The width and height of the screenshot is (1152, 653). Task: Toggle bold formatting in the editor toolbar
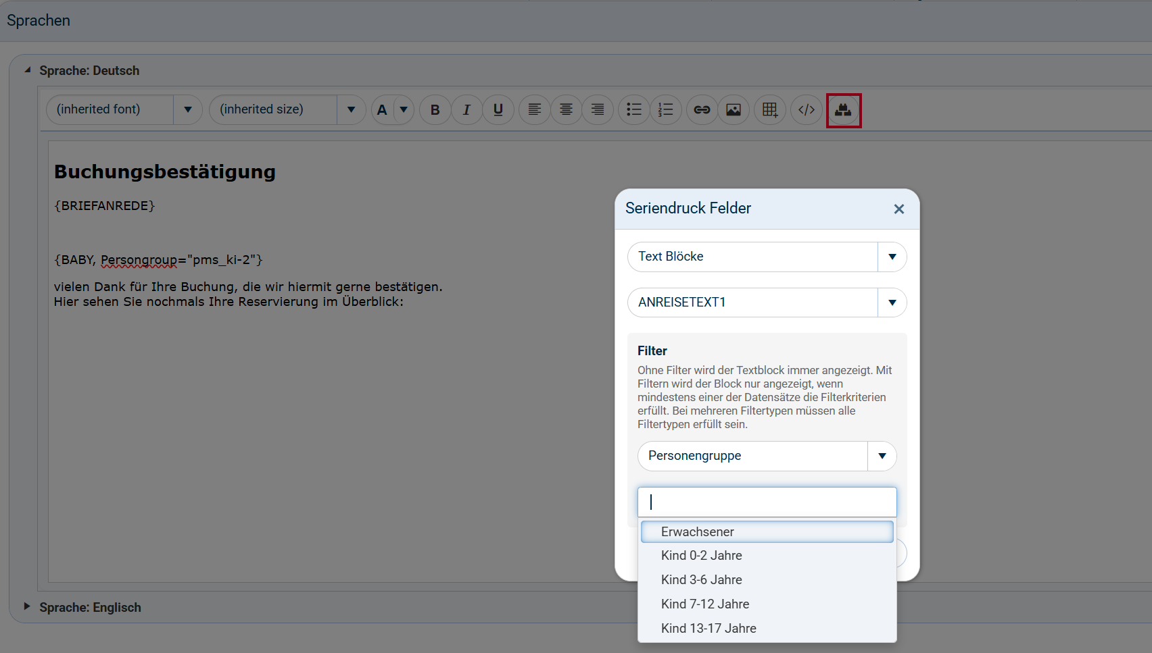[435, 109]
